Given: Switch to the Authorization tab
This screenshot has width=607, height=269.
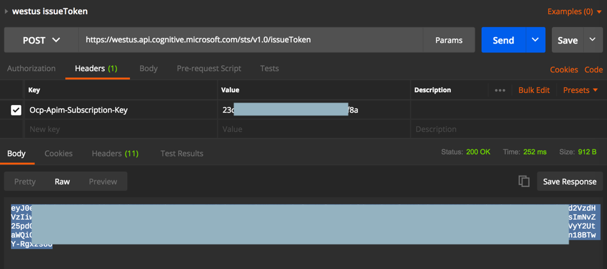Looking at the screenshot, I should point(31,69).
